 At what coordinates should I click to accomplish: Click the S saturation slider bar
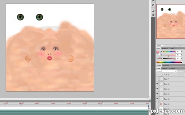[169, 55]
